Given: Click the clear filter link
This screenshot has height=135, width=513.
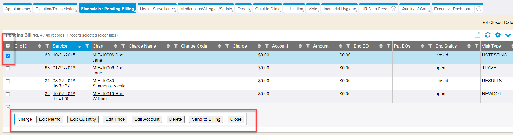Looking at the screenshot, I should pos(108,35).
